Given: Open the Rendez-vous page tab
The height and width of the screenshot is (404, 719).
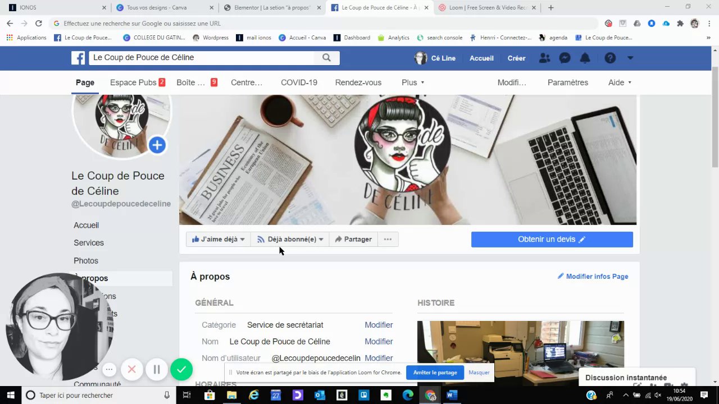Looking at the screenshot, I should click(358, 82).
